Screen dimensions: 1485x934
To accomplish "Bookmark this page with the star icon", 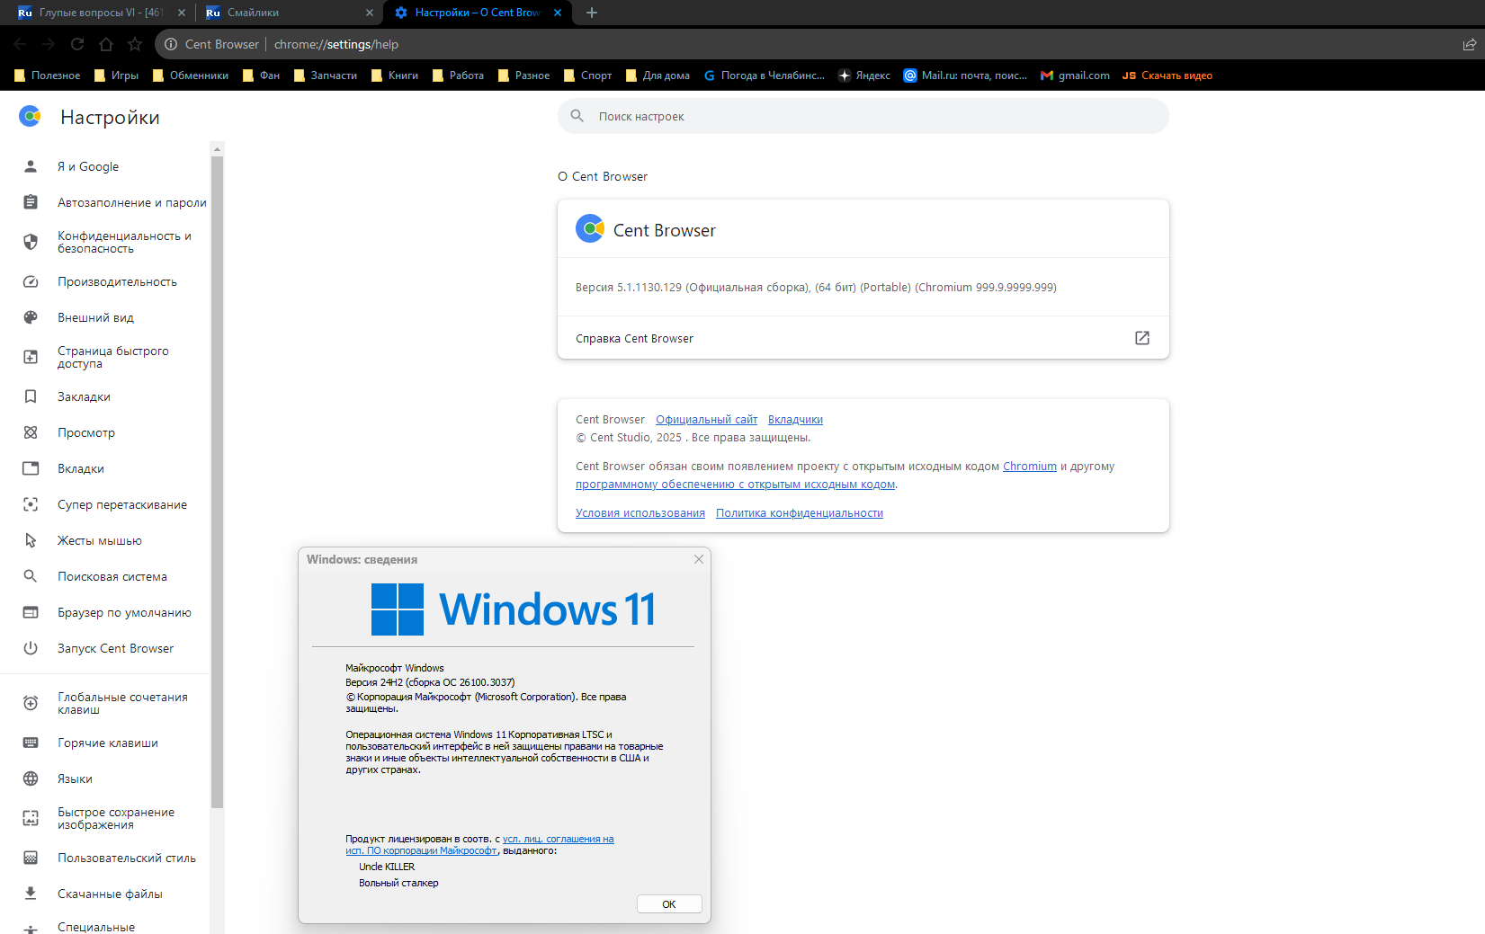I will 135,44.
